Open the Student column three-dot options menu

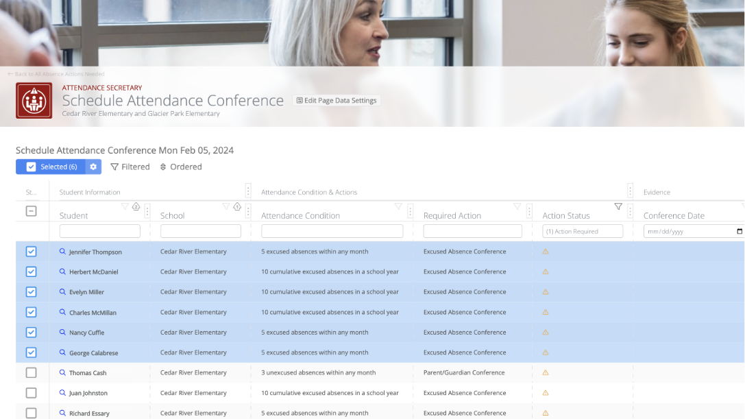point(147,212)
